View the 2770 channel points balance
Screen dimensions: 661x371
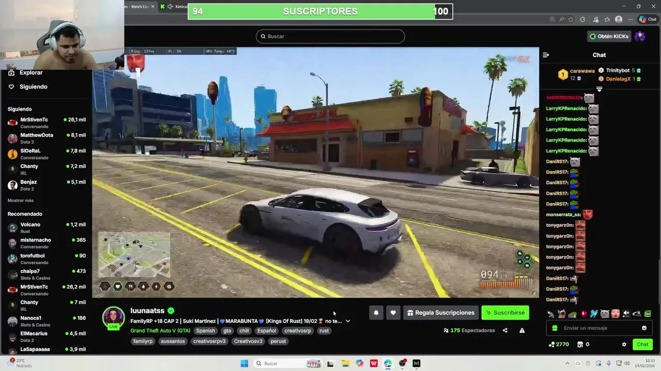(x=559, y=344)
